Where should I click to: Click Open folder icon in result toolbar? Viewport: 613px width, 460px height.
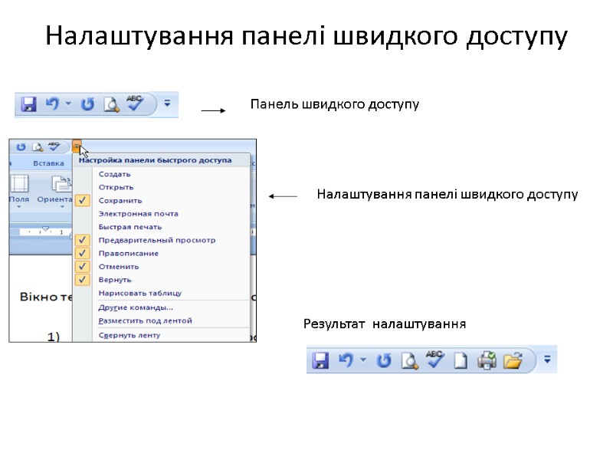[x=513, y=360]
